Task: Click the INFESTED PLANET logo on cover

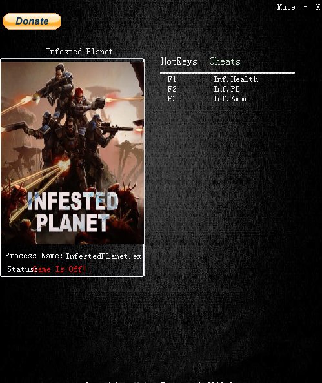Action: click(73, 212)
